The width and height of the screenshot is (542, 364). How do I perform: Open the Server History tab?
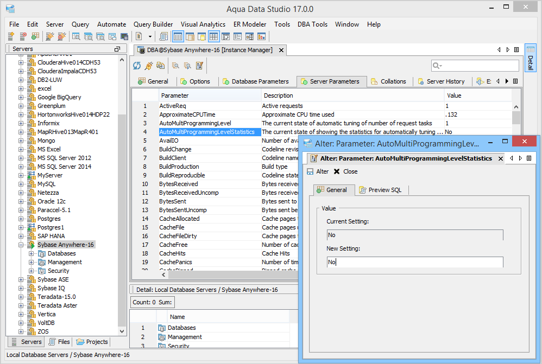coord(442,81)
